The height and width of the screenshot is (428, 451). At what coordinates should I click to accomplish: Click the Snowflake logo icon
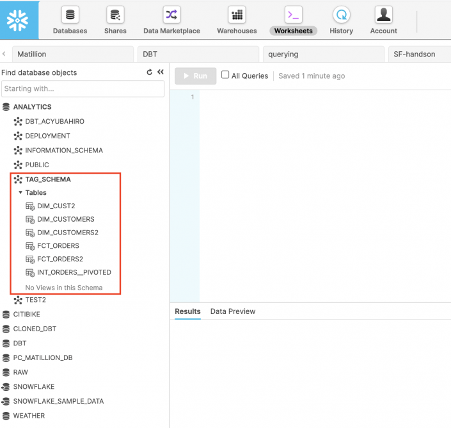coord(19,20)
